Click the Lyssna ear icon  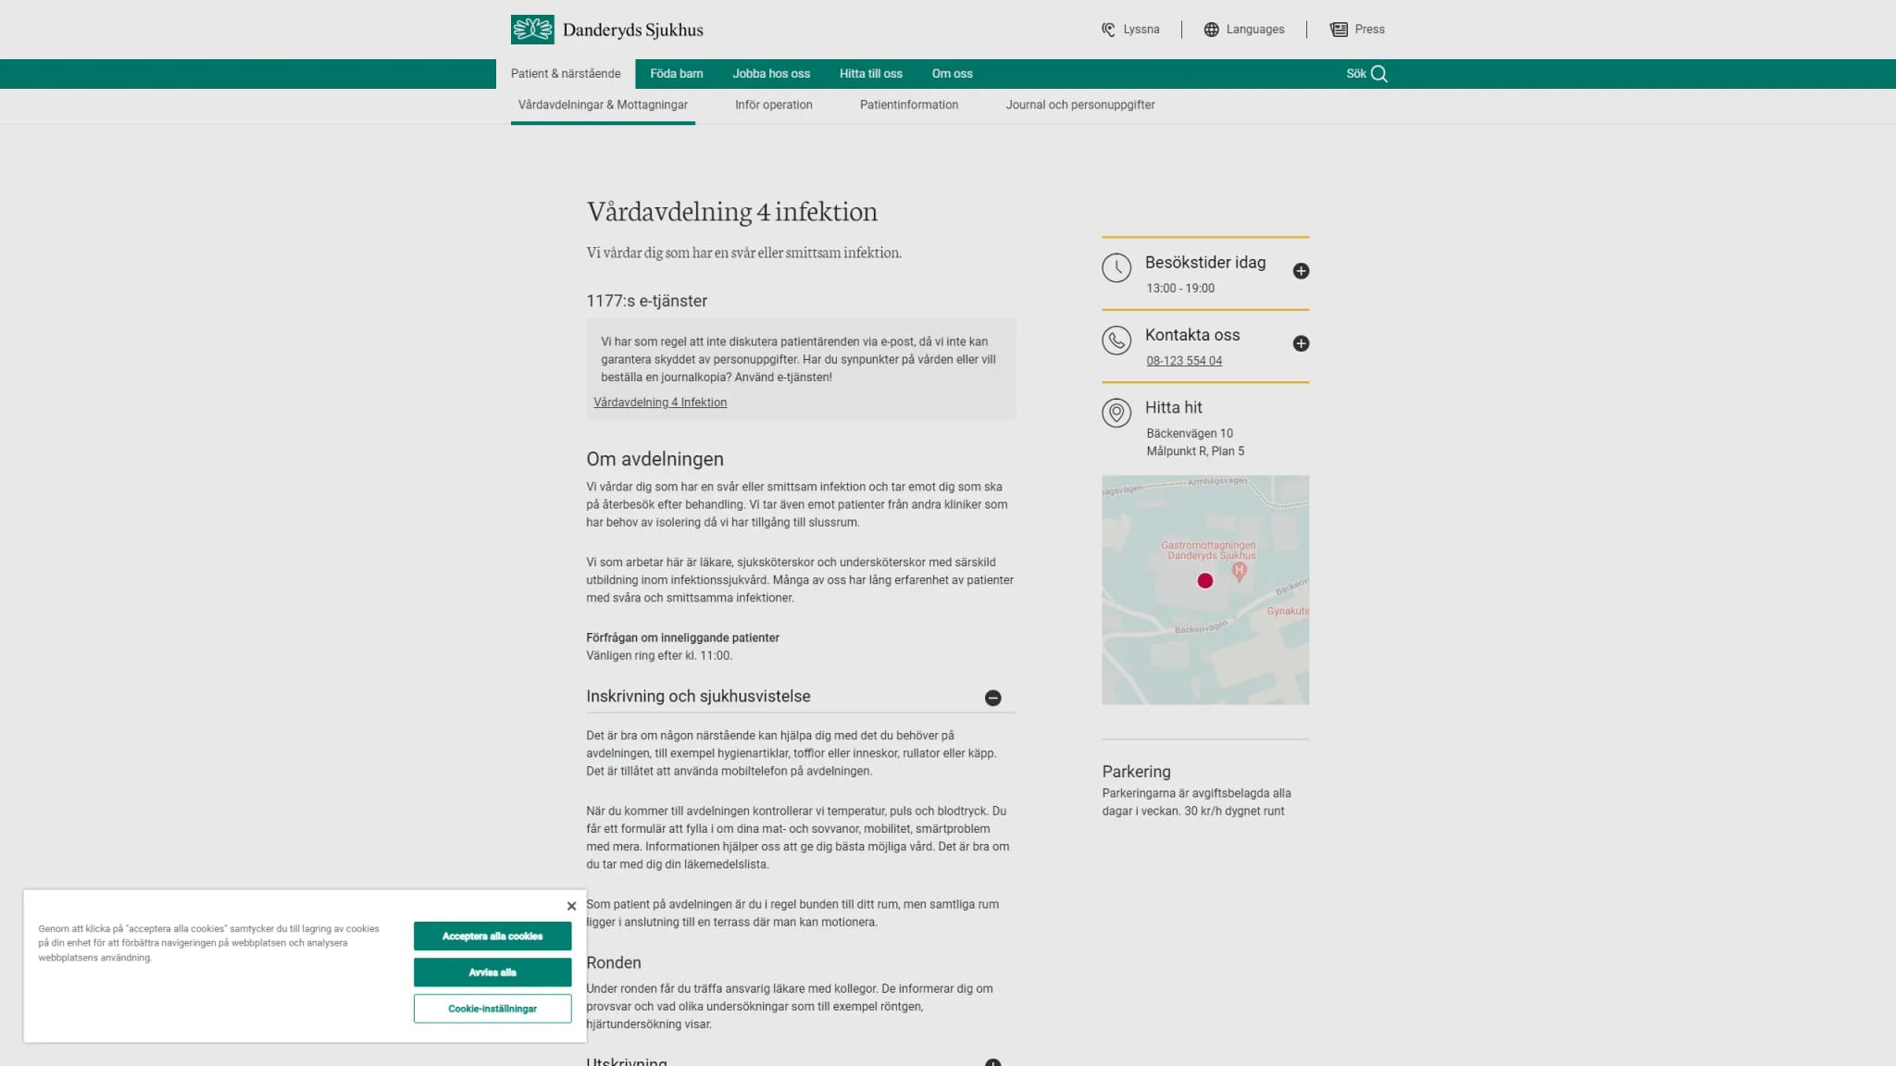point(1108,30)
